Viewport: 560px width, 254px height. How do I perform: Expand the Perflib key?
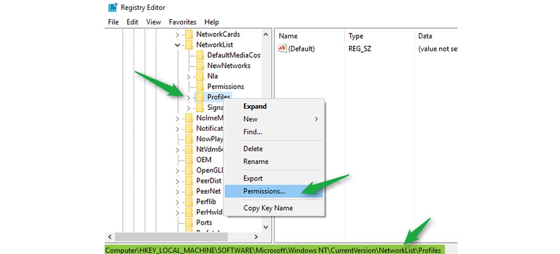coord(177,202)
